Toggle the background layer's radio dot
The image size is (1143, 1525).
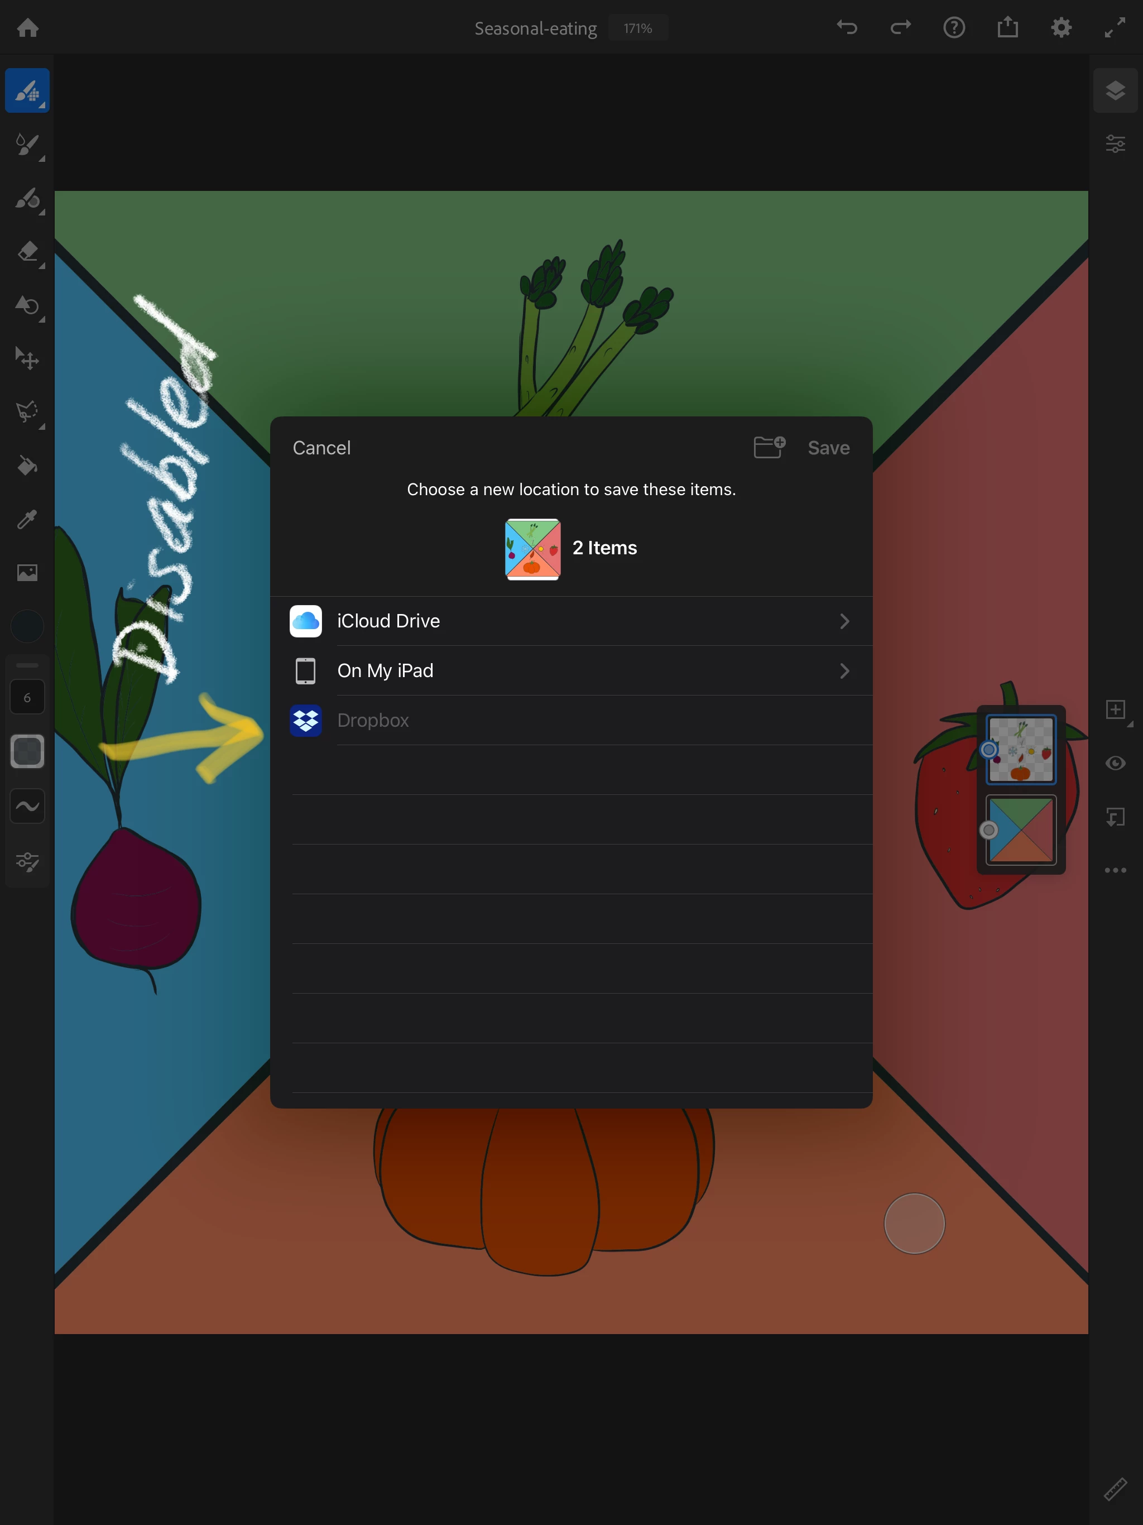pyautogui.click(x=988, y=830)
